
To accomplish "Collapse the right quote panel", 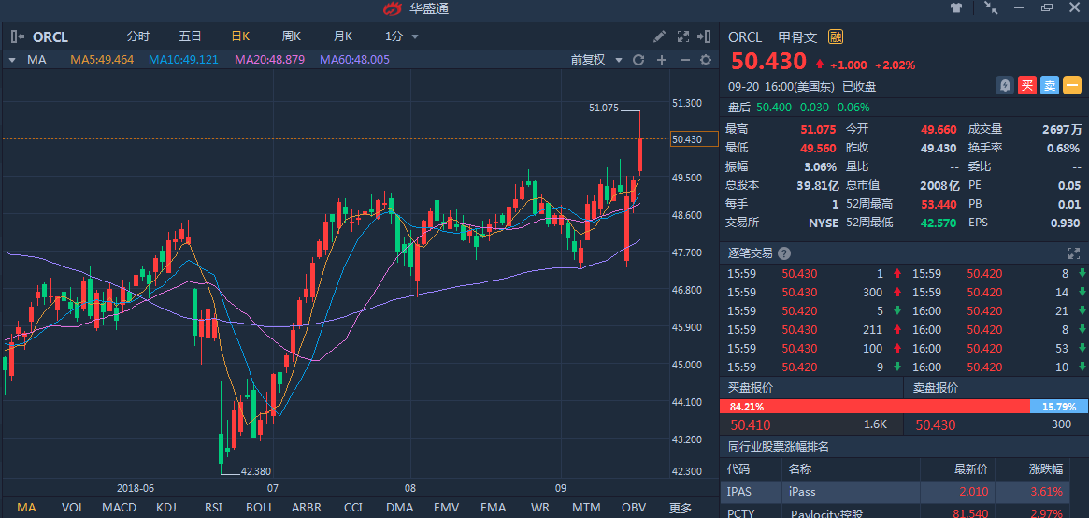I will point(705,36).
